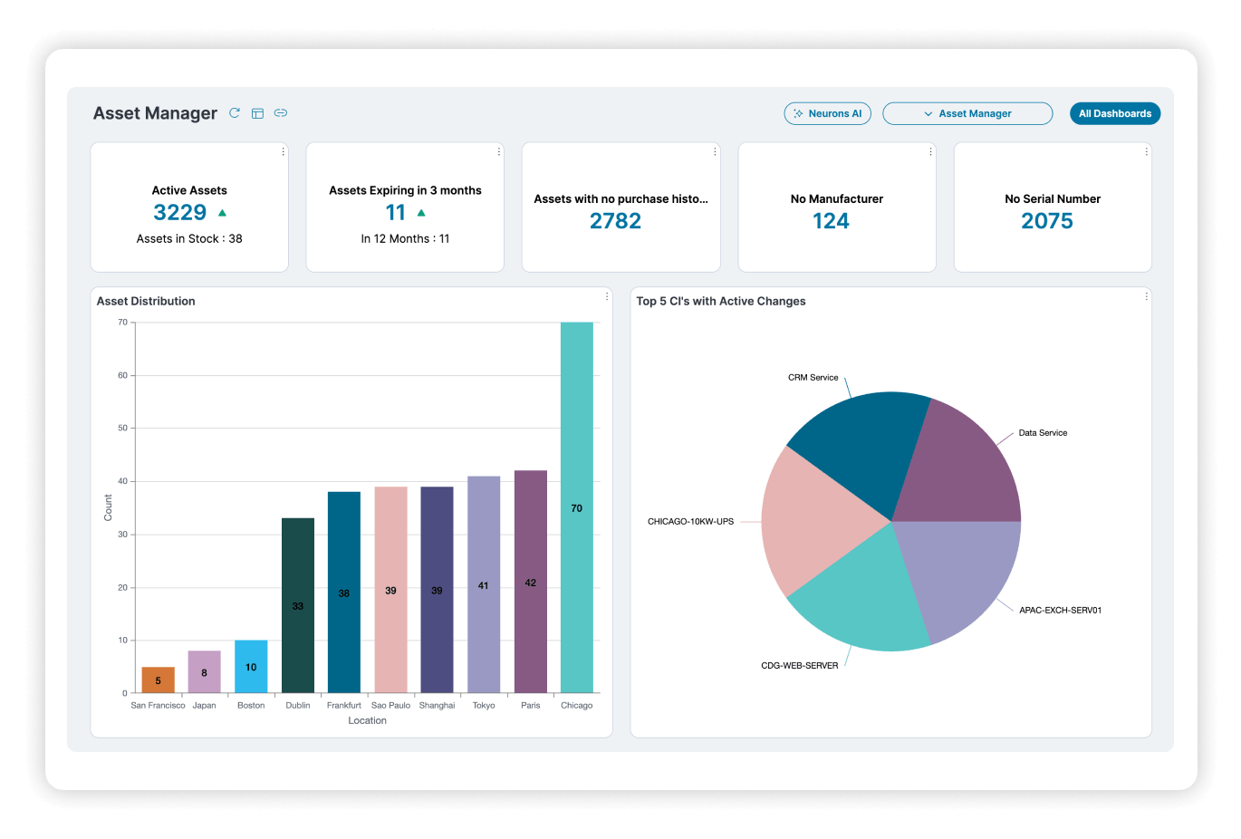This screenshot has height=839, width=1241.
Task: Click the Active Assets upward trend arrow
Action: pos(222,213)
